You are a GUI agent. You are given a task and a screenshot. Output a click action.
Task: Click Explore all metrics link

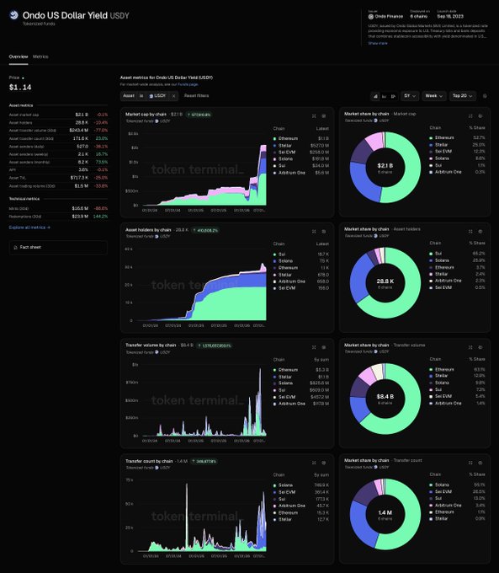(29, 228)
